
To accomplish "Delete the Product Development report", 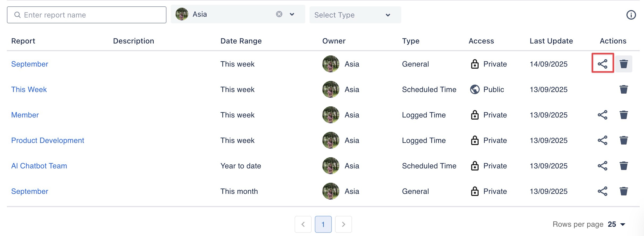I will click(624, 140).
